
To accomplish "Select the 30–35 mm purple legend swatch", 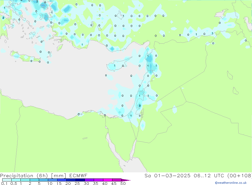I will pos(89,180).
